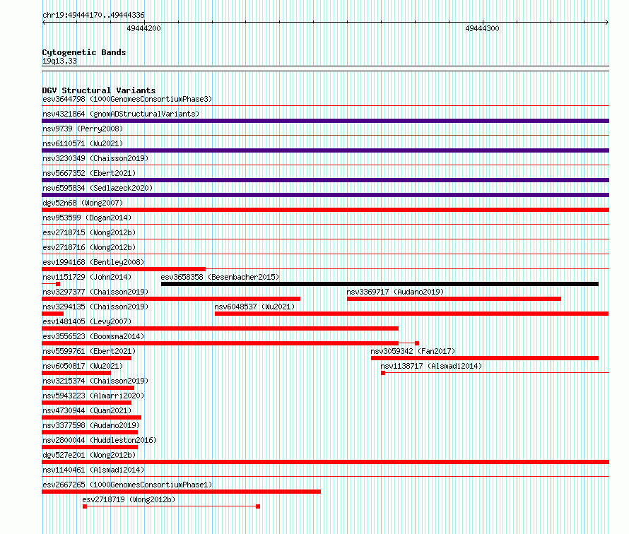The height and width of the screenshot is (534, 629).
Task: Open variant esv1994168 (Bentley2008)
Action: [93, 262]
